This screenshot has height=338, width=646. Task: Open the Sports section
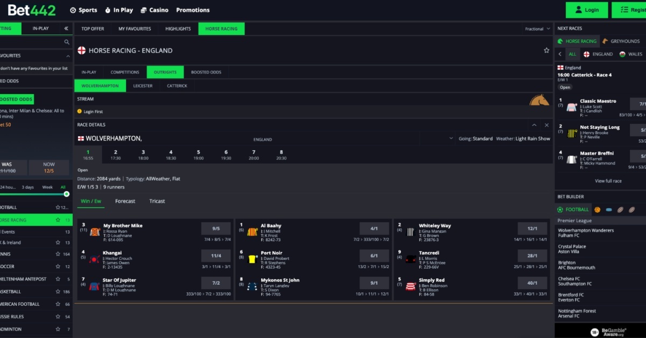[83, 10]
